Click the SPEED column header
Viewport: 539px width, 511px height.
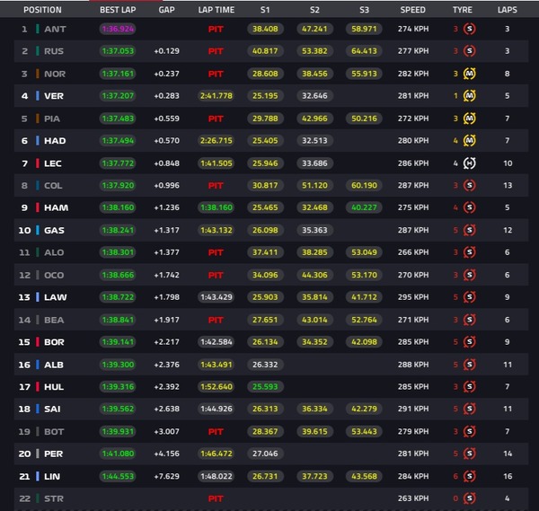(x=413, y=10)
